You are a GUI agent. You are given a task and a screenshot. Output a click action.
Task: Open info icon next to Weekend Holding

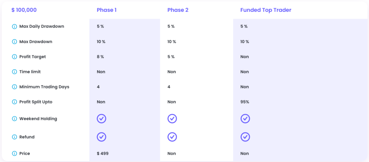click(14, 119)
